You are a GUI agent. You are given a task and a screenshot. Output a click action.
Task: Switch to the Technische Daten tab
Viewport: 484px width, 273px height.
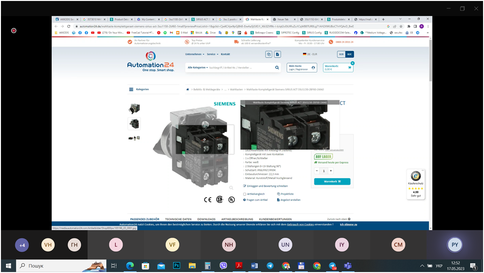(178, 219)
